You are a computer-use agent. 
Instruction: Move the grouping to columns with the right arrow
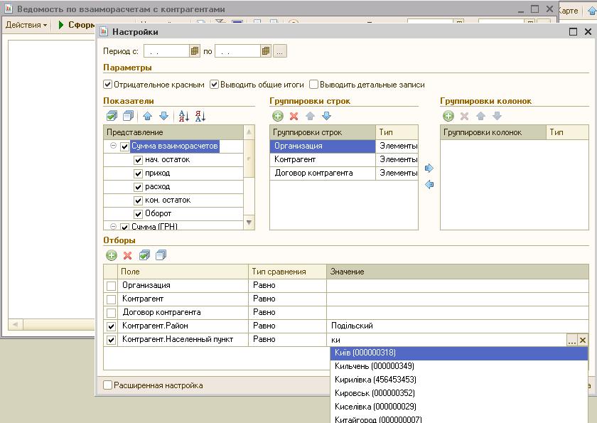429,168
